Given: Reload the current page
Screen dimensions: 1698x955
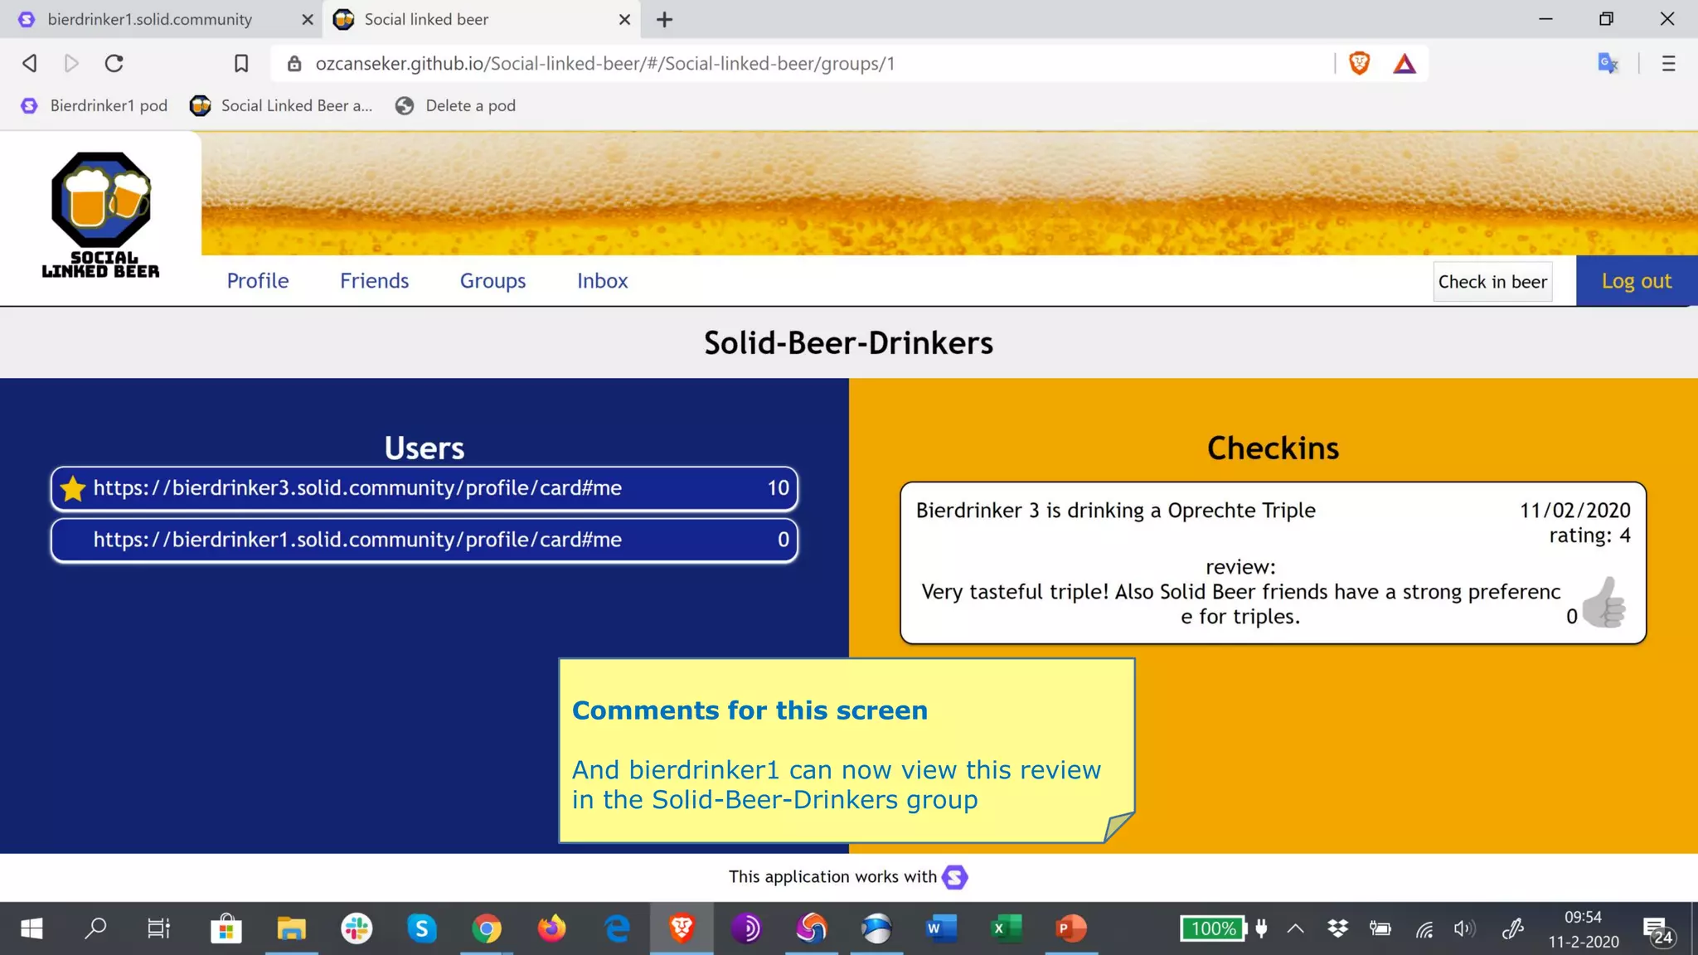Looking at the screenshot, I should (x=114, y=63).
